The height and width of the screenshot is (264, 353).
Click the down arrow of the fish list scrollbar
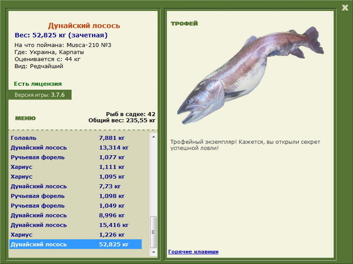154,252
